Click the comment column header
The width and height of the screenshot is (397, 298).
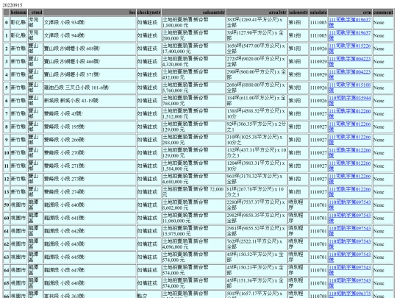point(383,13)
